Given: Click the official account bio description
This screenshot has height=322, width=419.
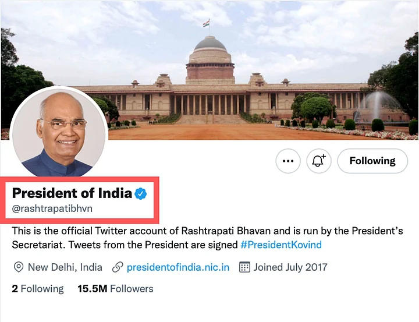Looking at the screenshot, I should coord(175,231).
